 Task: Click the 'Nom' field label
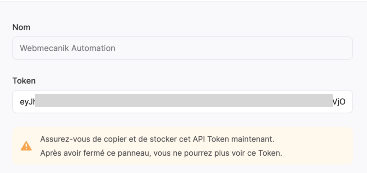[x=21, y=27]
